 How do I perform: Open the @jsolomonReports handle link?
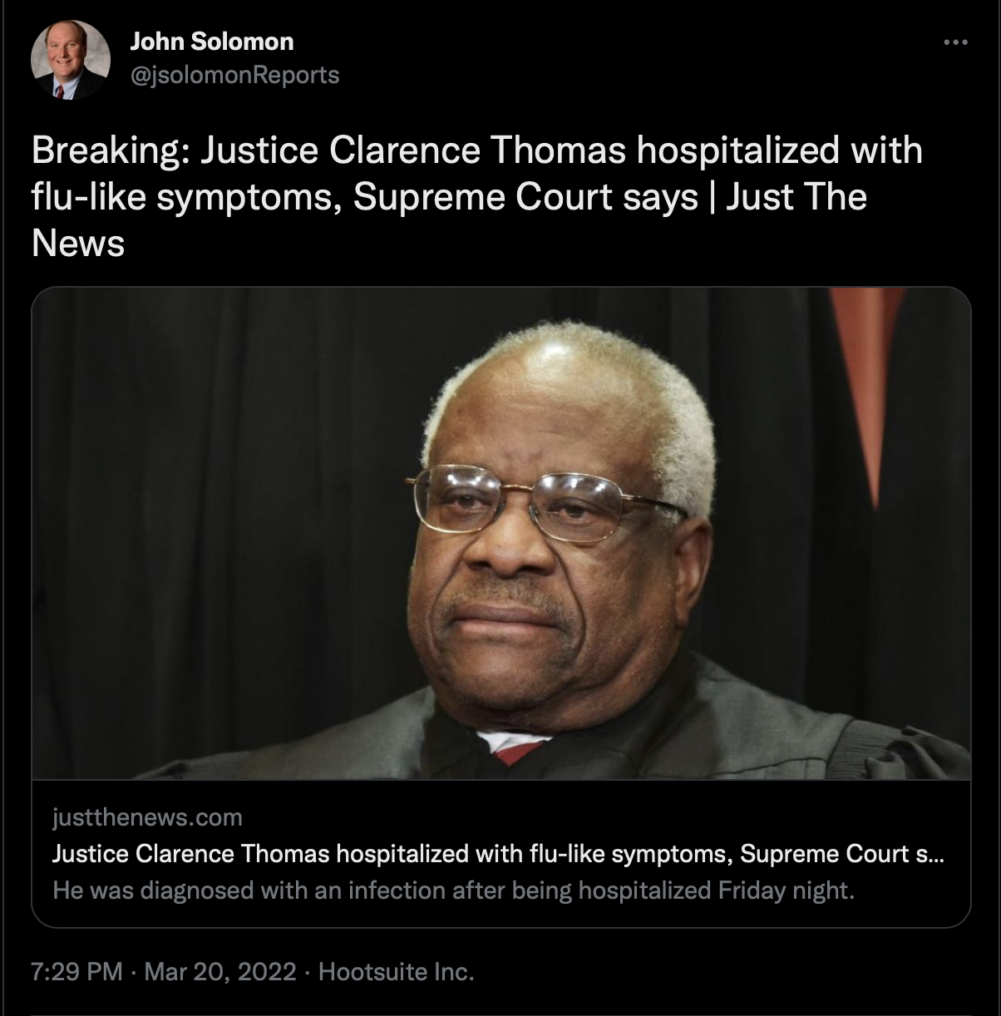pyautogui.click(x=234, y=75)
